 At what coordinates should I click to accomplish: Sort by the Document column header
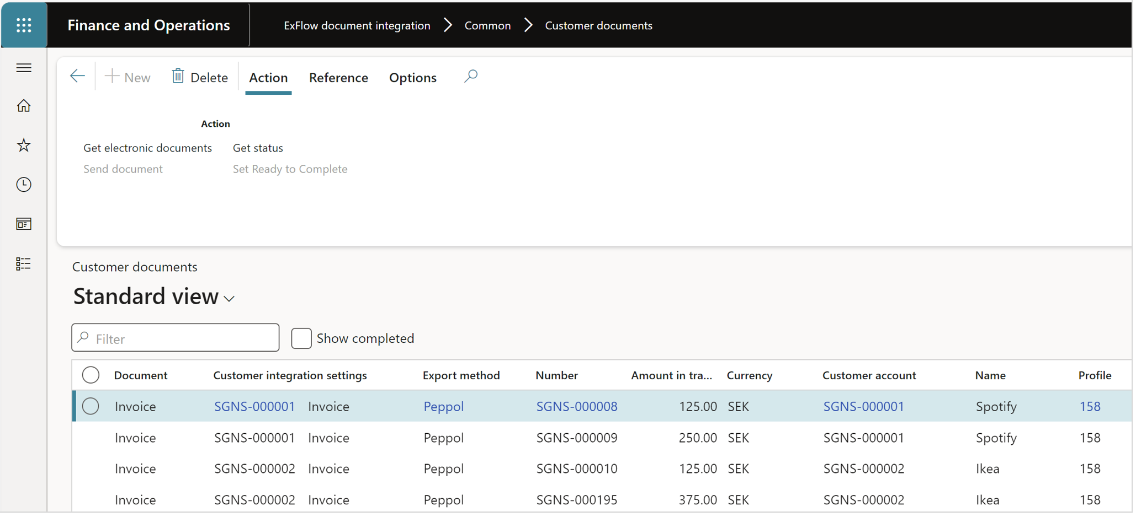tap(141, 375)
